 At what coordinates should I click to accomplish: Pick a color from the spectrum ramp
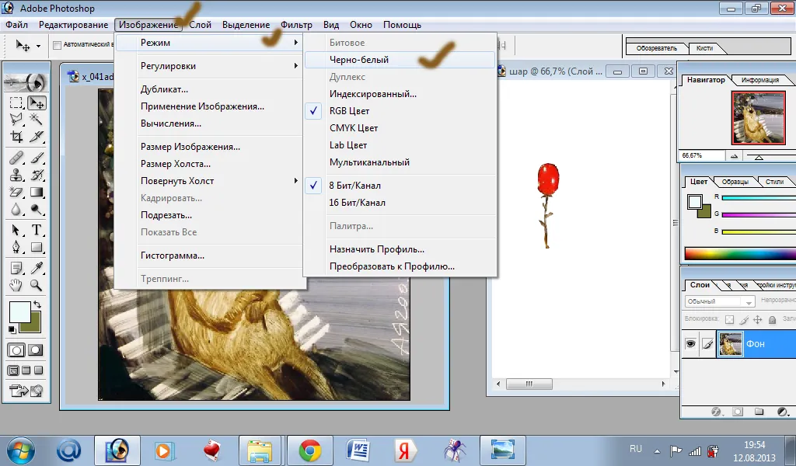[740, 253]
